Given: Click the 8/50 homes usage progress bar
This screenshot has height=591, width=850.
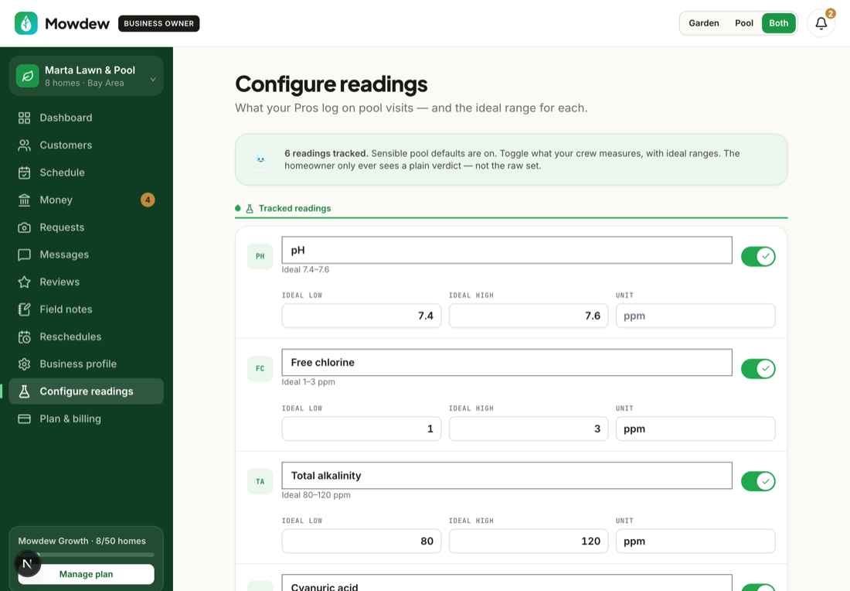Looking at the screenshot, I should pos(87,555).
